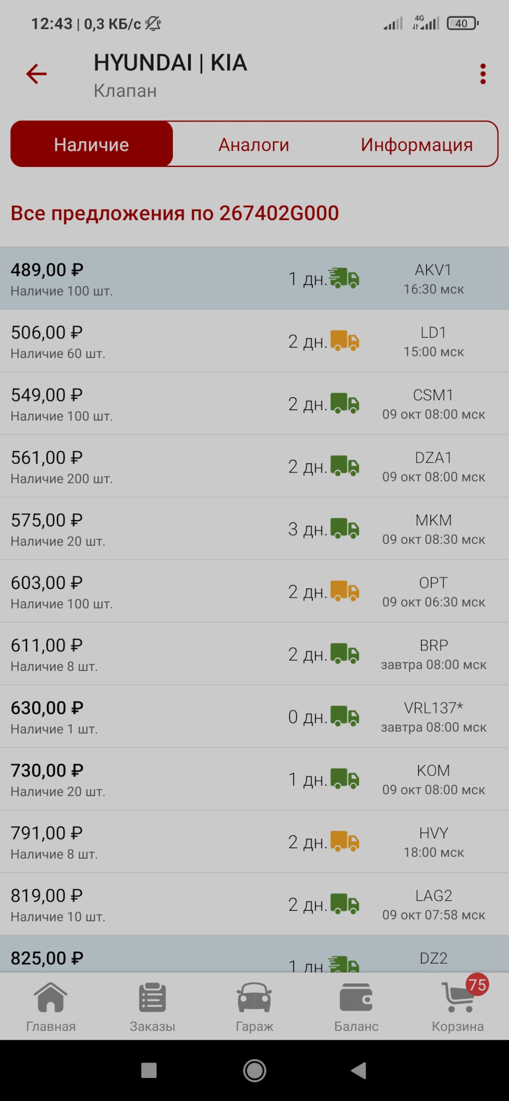Select the 549,00 ₽ CSM1 offer
Viewport: 509px width, 1101px height.
pyautogui.click(x=254, y=404)
